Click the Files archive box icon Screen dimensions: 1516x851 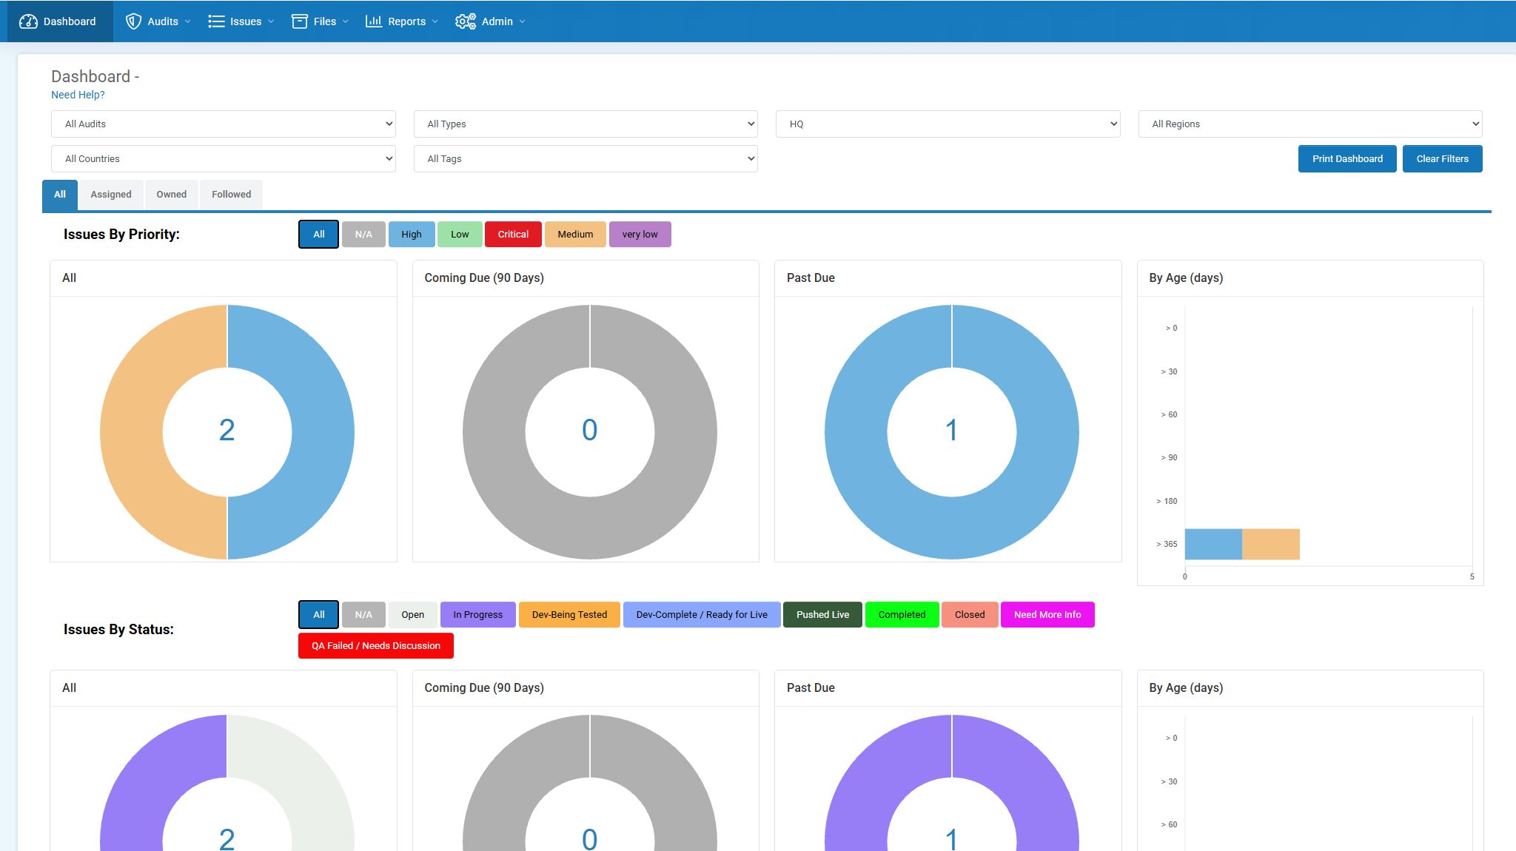[300, 21]
